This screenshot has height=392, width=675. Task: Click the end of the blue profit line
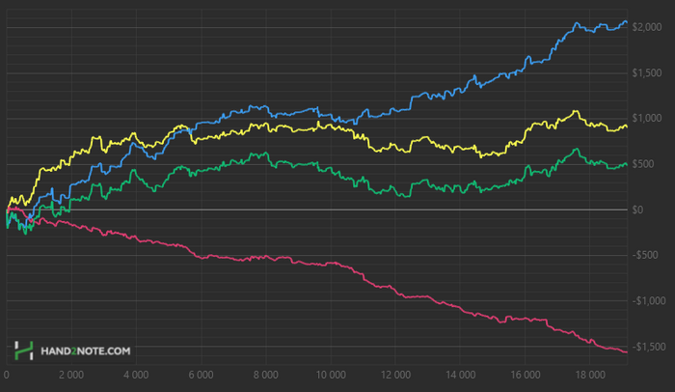click(x=626, y=21)
